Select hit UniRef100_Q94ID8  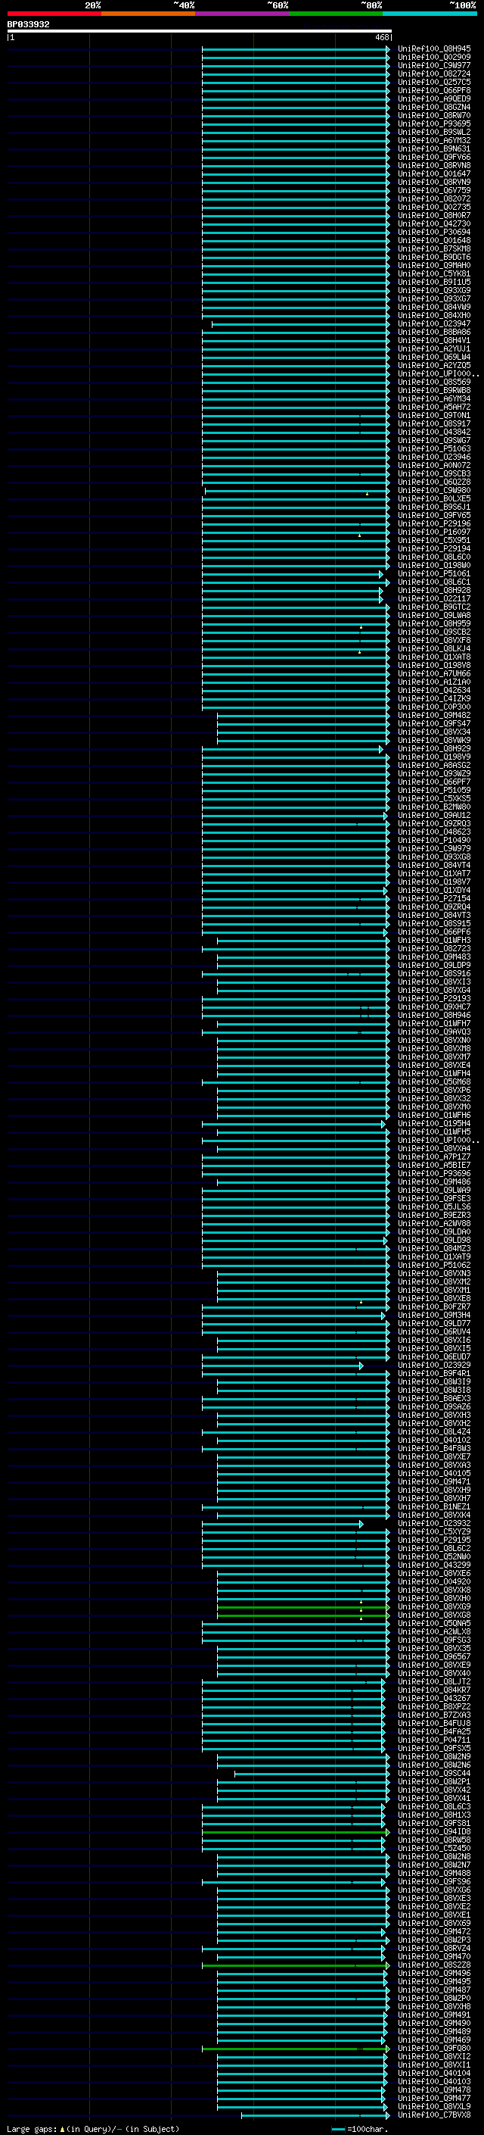pyautogui.click(x=434, y=1831)
